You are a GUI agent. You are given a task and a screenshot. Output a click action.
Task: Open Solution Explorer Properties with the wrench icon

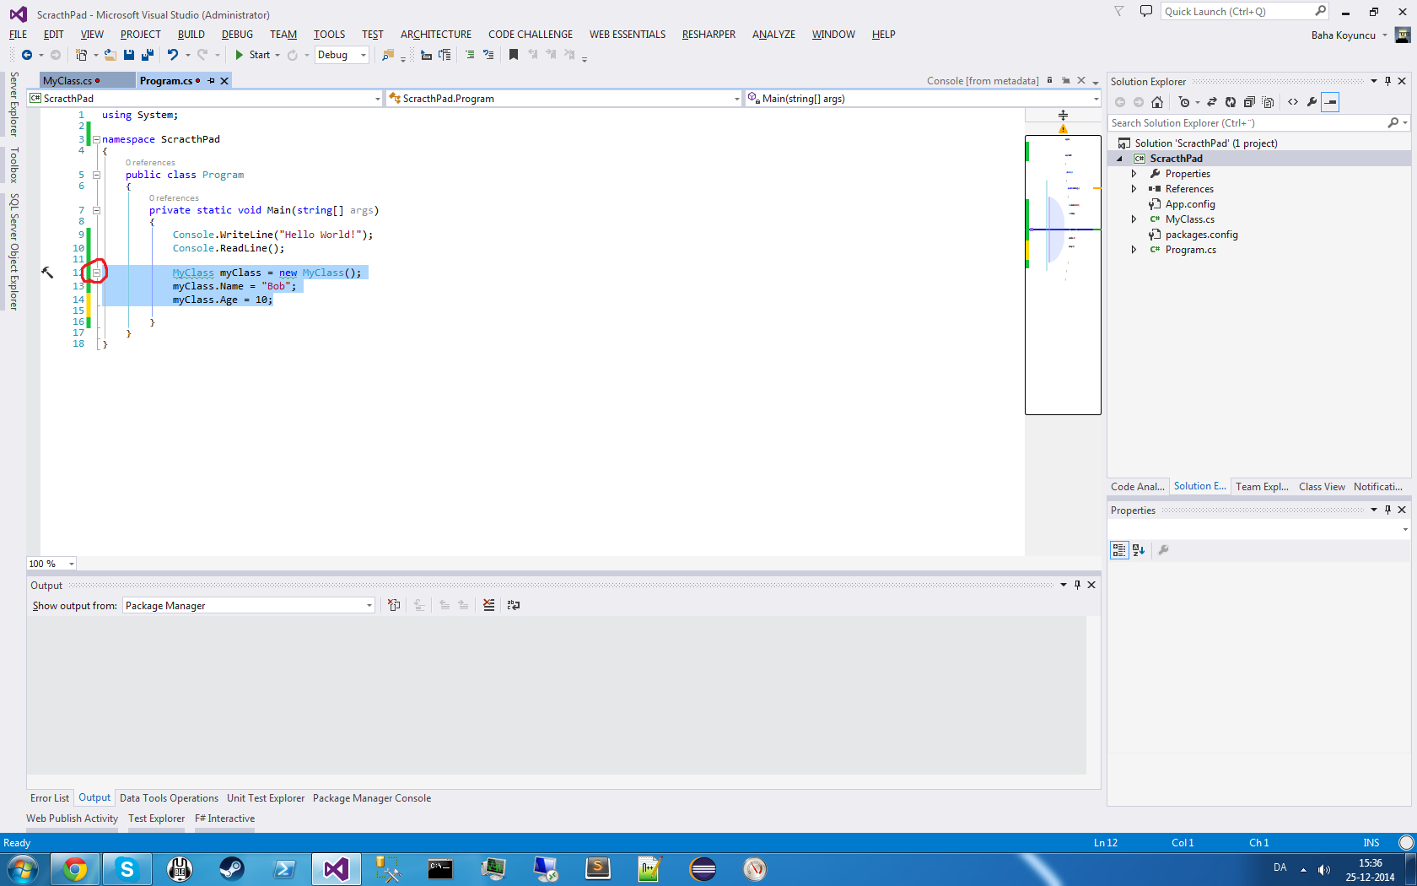1312,102
